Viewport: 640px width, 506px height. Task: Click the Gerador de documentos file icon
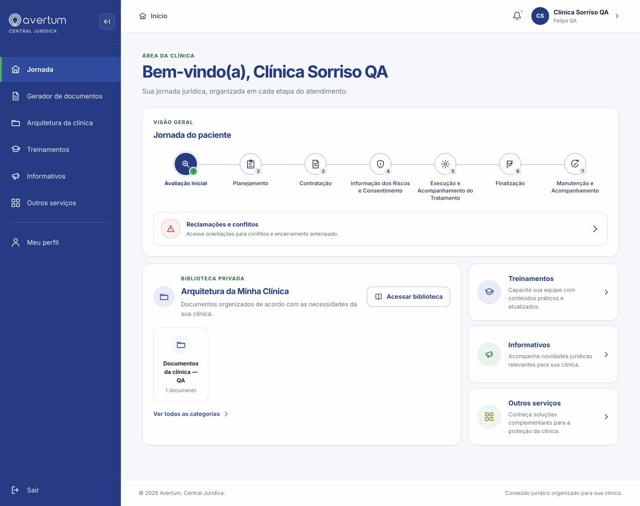tap(16, 96)
